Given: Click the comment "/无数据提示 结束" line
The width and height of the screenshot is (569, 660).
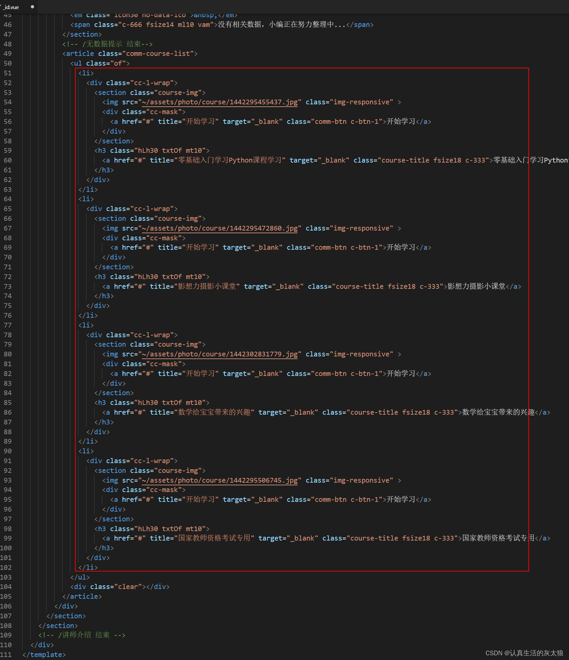Looking at the screenshot, I should tap(108, 44).
